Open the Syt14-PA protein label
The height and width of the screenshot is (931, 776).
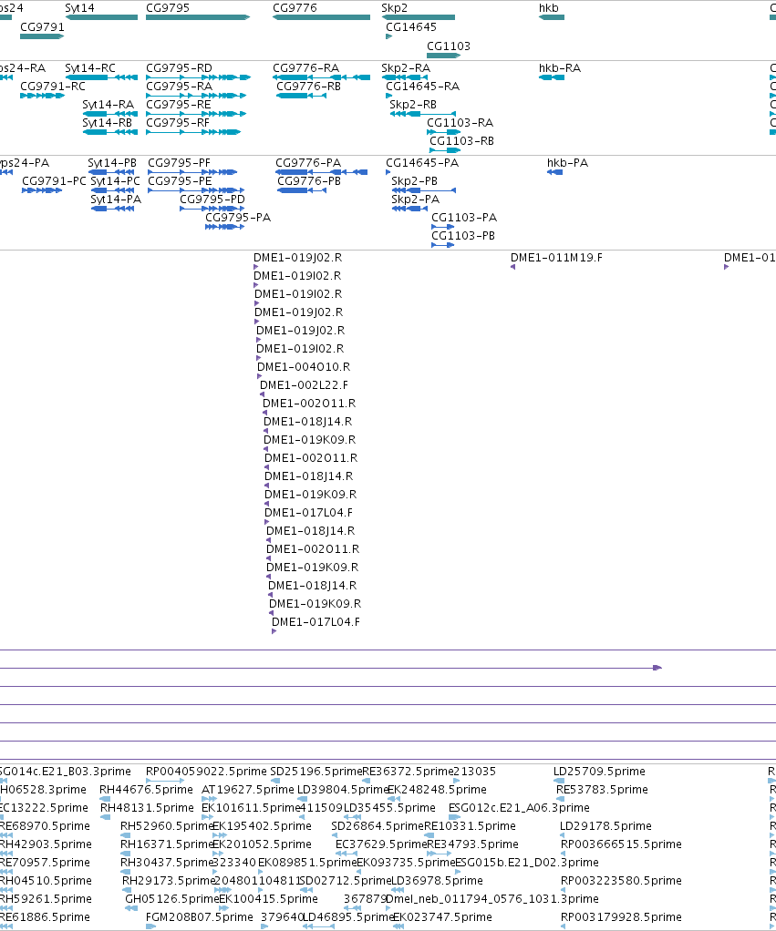(x=116, y=199)
